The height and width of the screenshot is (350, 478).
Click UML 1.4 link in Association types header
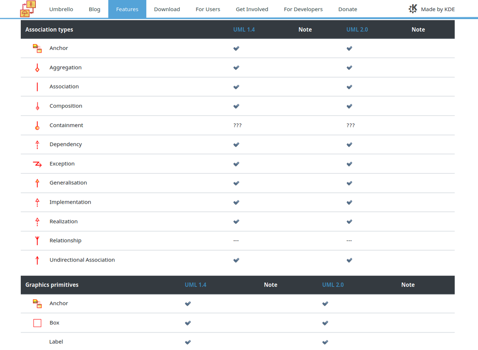pyautogui.click(x=244, y=29)
